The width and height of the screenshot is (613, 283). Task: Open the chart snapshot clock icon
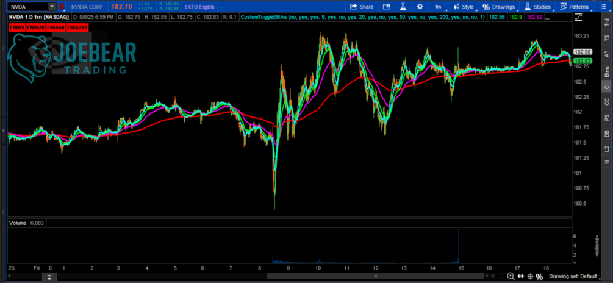click(x=386, y=7)
